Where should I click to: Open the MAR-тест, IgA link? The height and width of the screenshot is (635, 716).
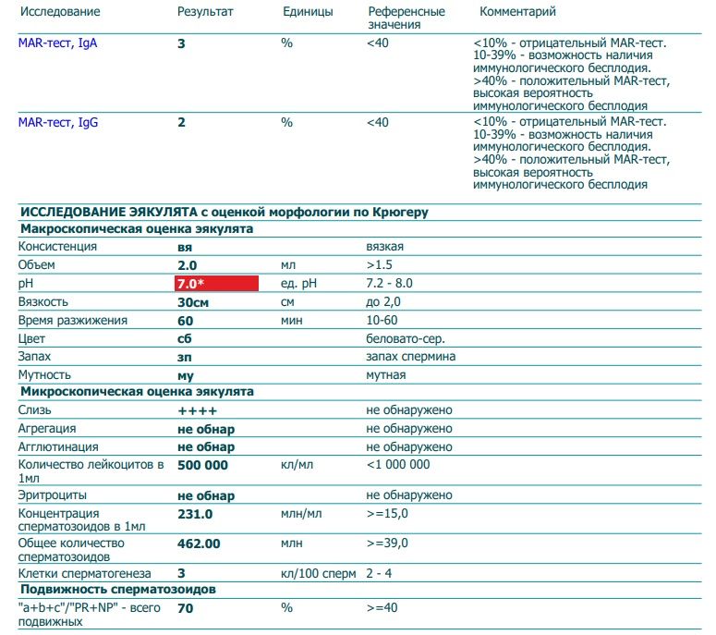point(57,43)
